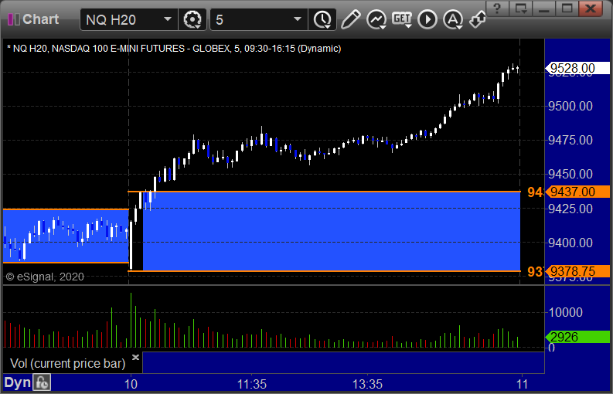Open the auto-scale A menu
The height and width of the screenshot is (394, 613).
[453, 19]
